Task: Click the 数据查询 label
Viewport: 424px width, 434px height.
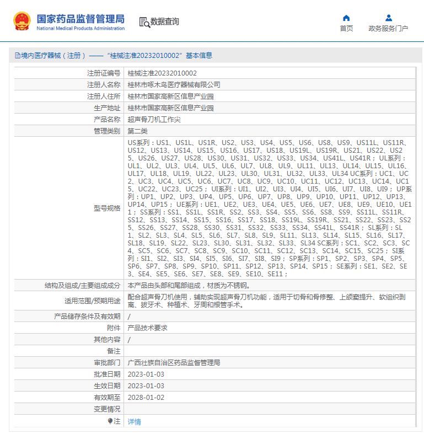Action: point(165,22)
